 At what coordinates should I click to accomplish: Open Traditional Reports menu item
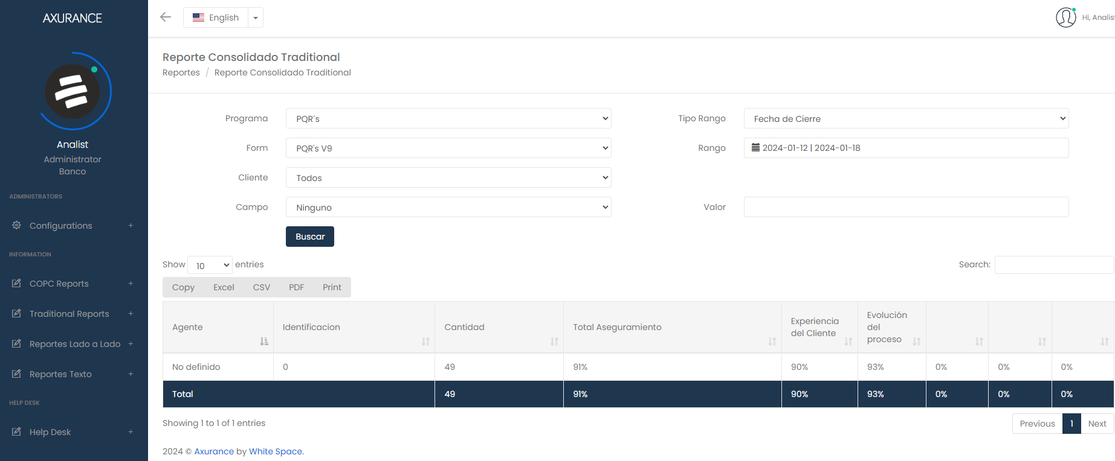pyautogui.click(x=69, y=314)
